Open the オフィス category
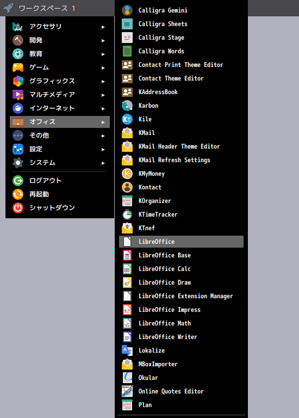The image size is (299, 418). click(x=60, y=122)
